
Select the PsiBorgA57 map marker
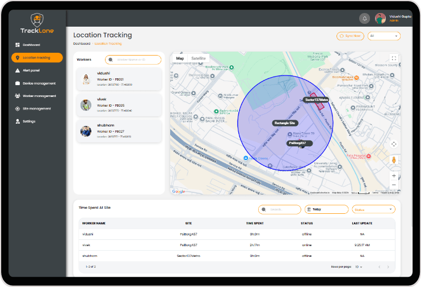[x=300, y=143]
